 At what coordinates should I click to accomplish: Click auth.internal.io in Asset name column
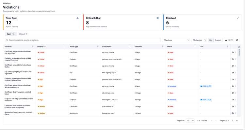pos(108,107)
